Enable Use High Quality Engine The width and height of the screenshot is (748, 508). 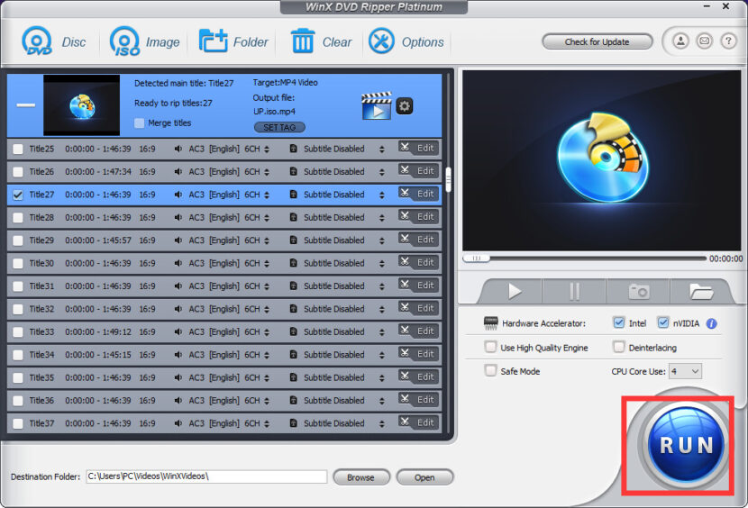point(490,347)
